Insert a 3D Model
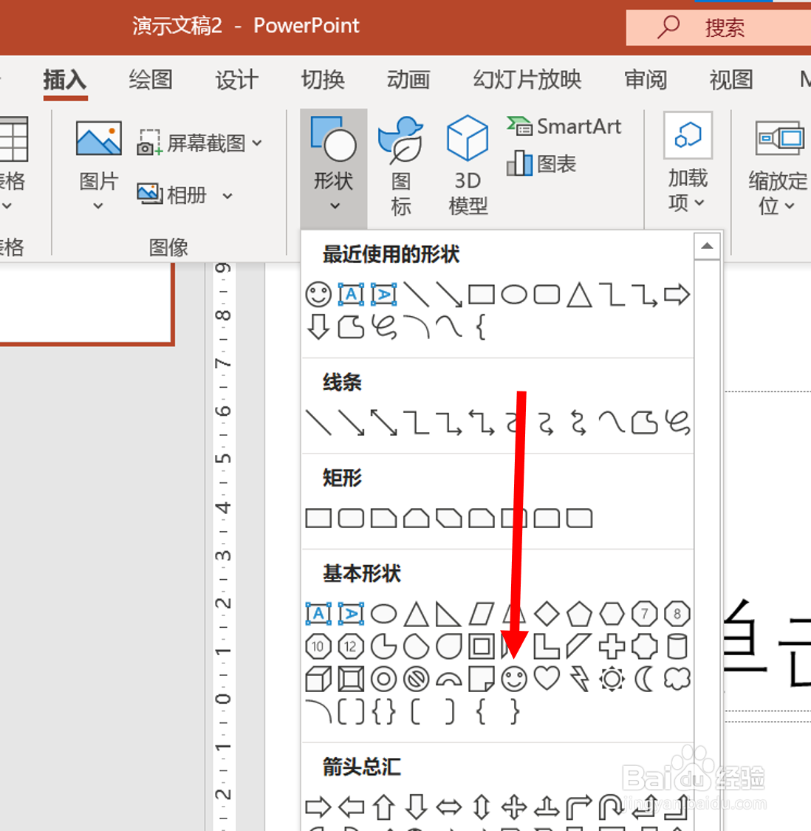Viewport: 811px width, 831px height. coord(468,165)
